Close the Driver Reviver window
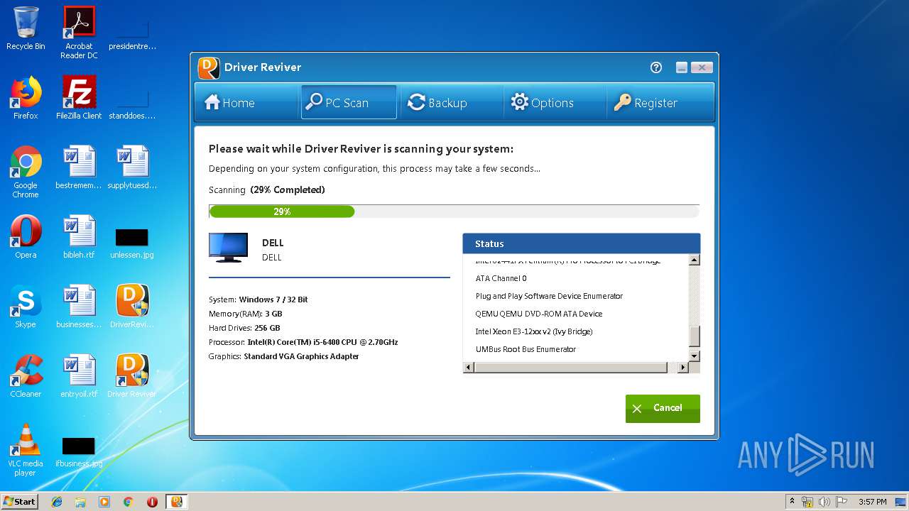 (x=702, y=67)
